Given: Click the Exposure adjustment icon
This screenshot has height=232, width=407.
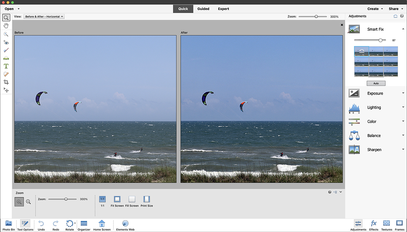Looking at the screenshot, I should (x=354, y=93).
